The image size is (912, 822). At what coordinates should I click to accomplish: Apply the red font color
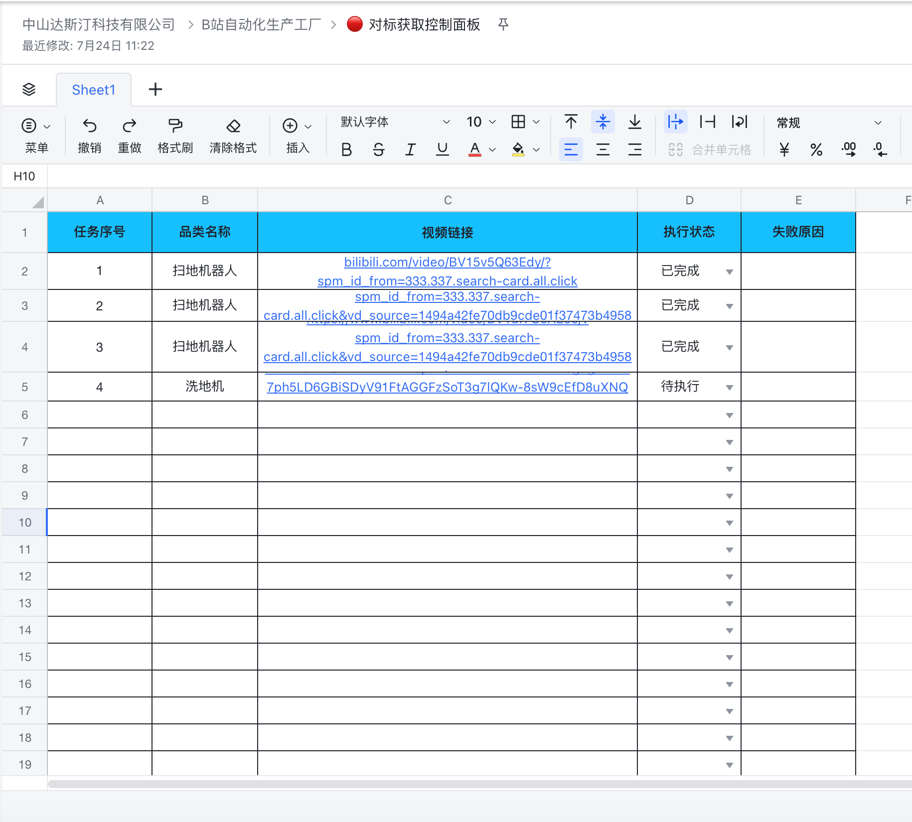475,149
